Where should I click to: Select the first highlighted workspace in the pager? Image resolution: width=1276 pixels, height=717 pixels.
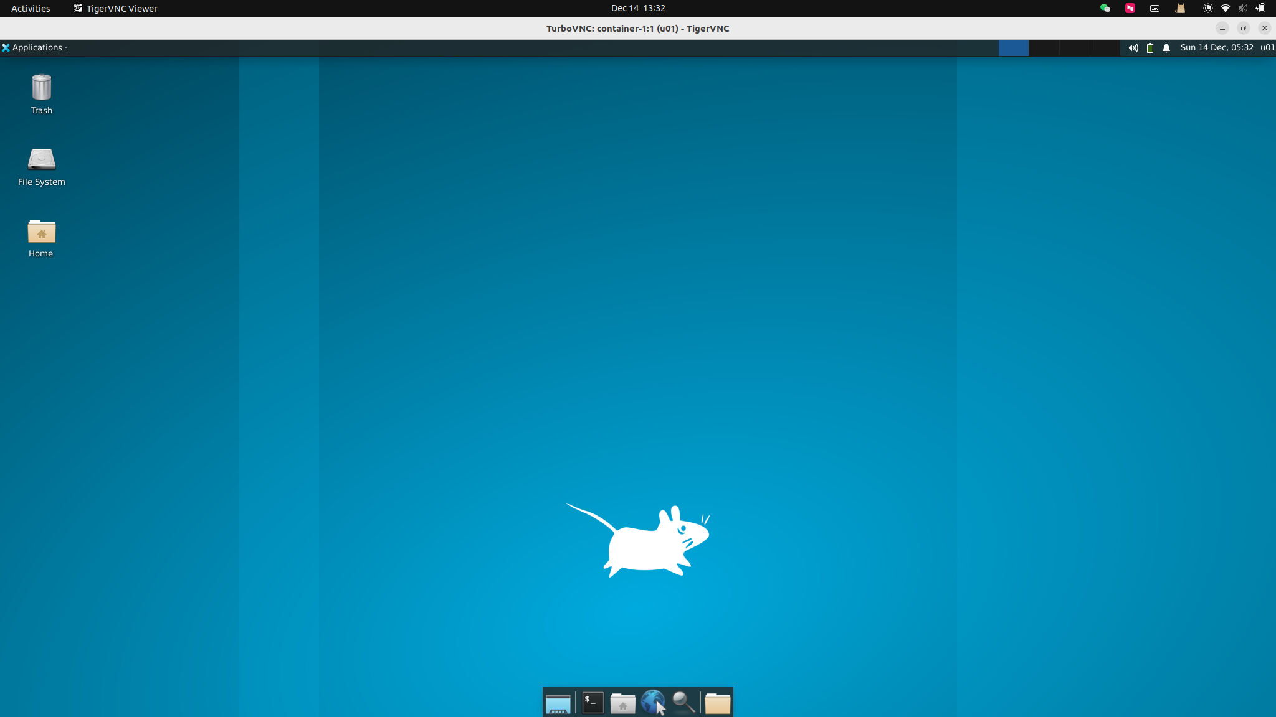1013,48
